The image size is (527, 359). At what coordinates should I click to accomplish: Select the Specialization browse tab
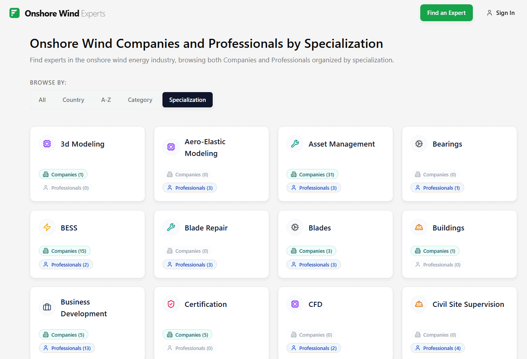[188, 100]
